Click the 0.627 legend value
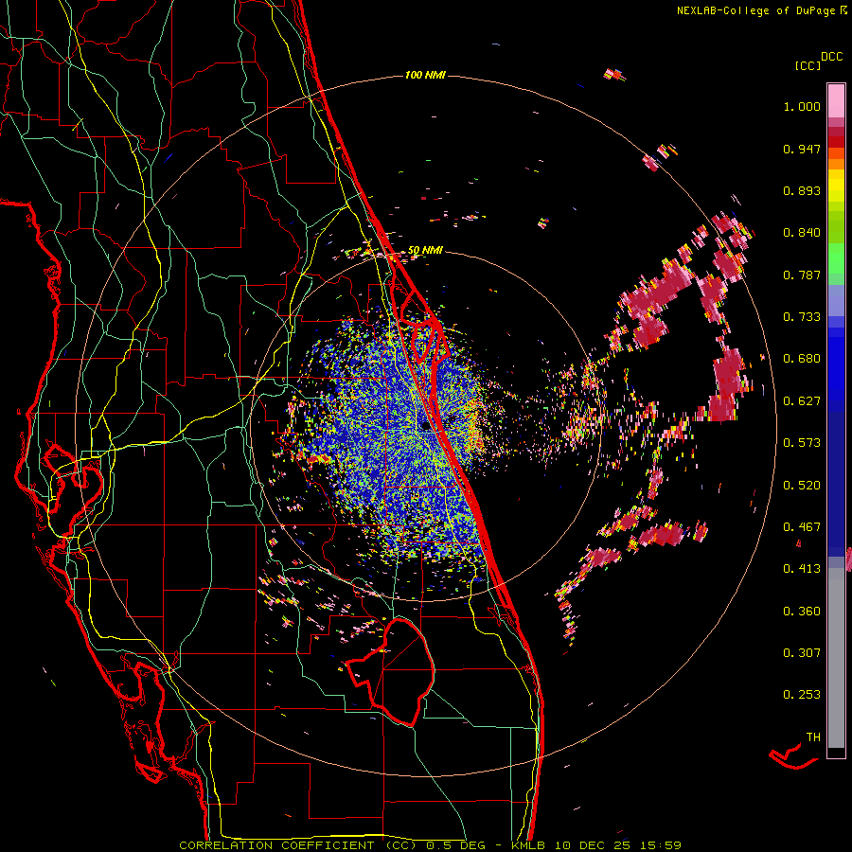852x852 pixels. coord(802,401)
